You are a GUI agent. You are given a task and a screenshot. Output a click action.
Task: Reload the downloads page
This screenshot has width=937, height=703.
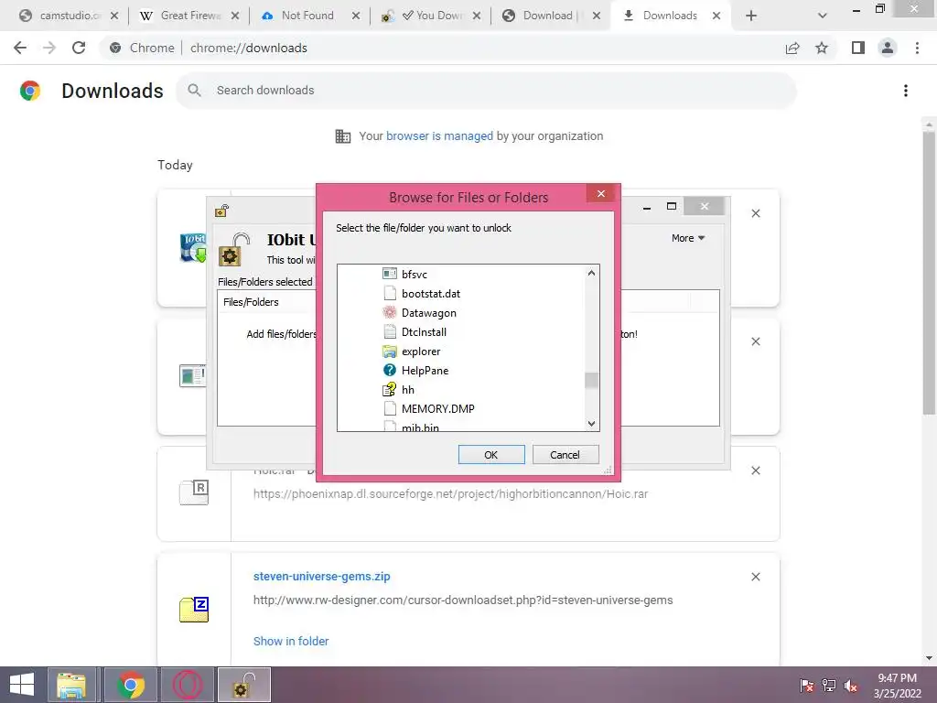79,48
